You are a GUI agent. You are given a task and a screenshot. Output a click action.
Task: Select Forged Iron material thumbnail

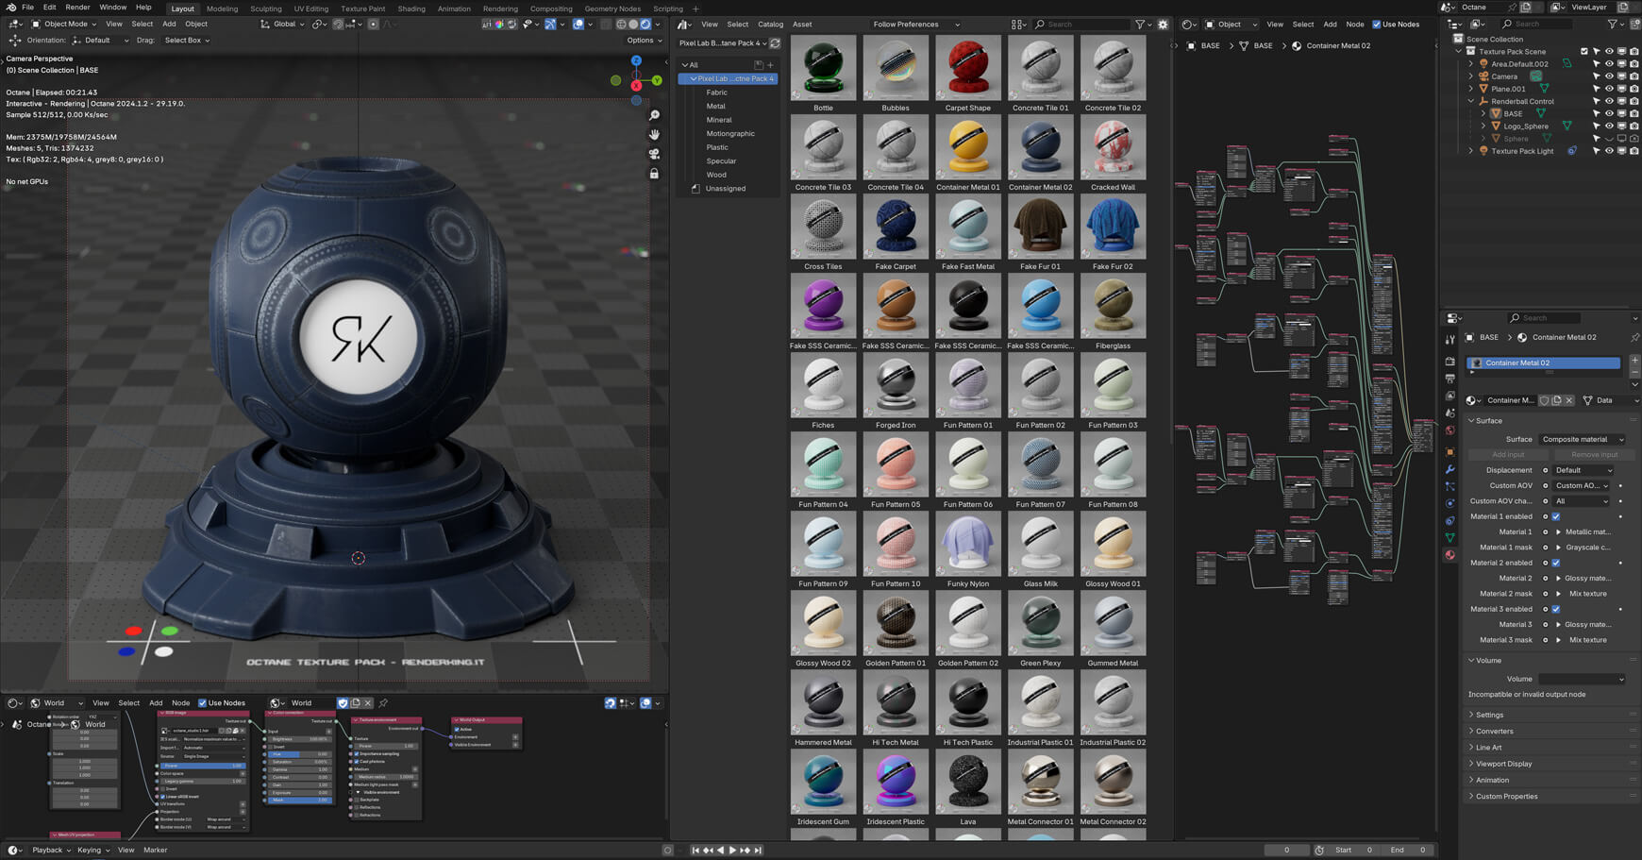pyautogui.click(x=896, y=385)
